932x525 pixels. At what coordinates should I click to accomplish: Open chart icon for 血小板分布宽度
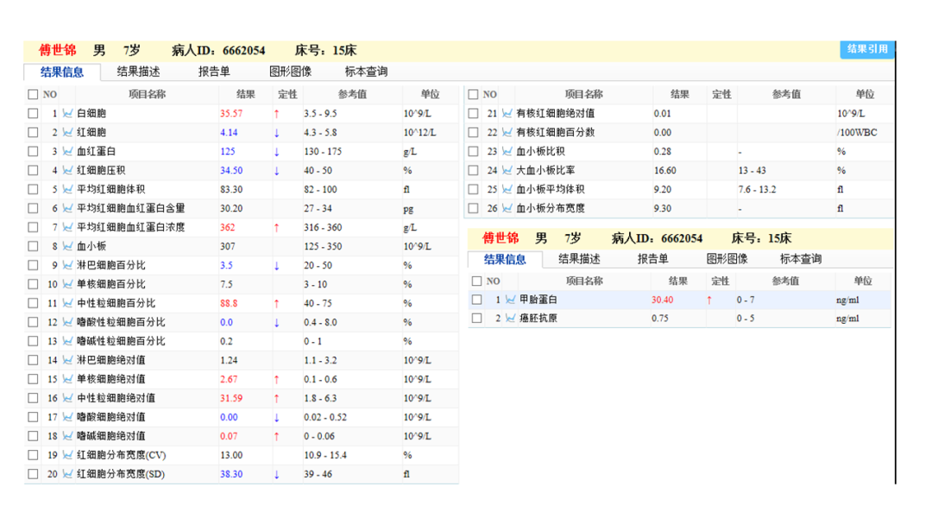click(x=507, y=208)
